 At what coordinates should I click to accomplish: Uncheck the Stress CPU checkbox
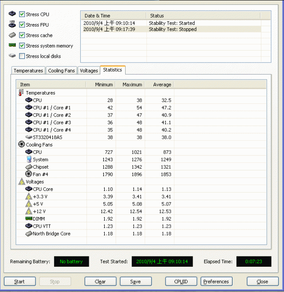coord(22,14)
